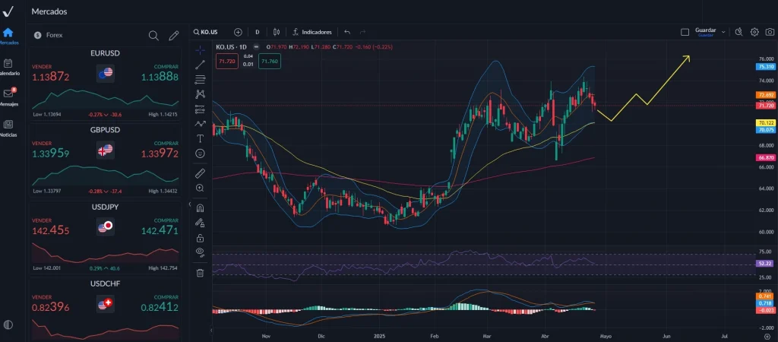Image resolution: width=778 pixels, height=342 pixels.
Task: Select the forecast/position tool
Action: tap(200, 109)
